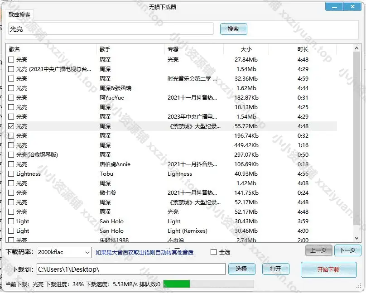
Task: Select the checkbox for 阿YueYue's 光亮
Action: click(x=11, y=98)
